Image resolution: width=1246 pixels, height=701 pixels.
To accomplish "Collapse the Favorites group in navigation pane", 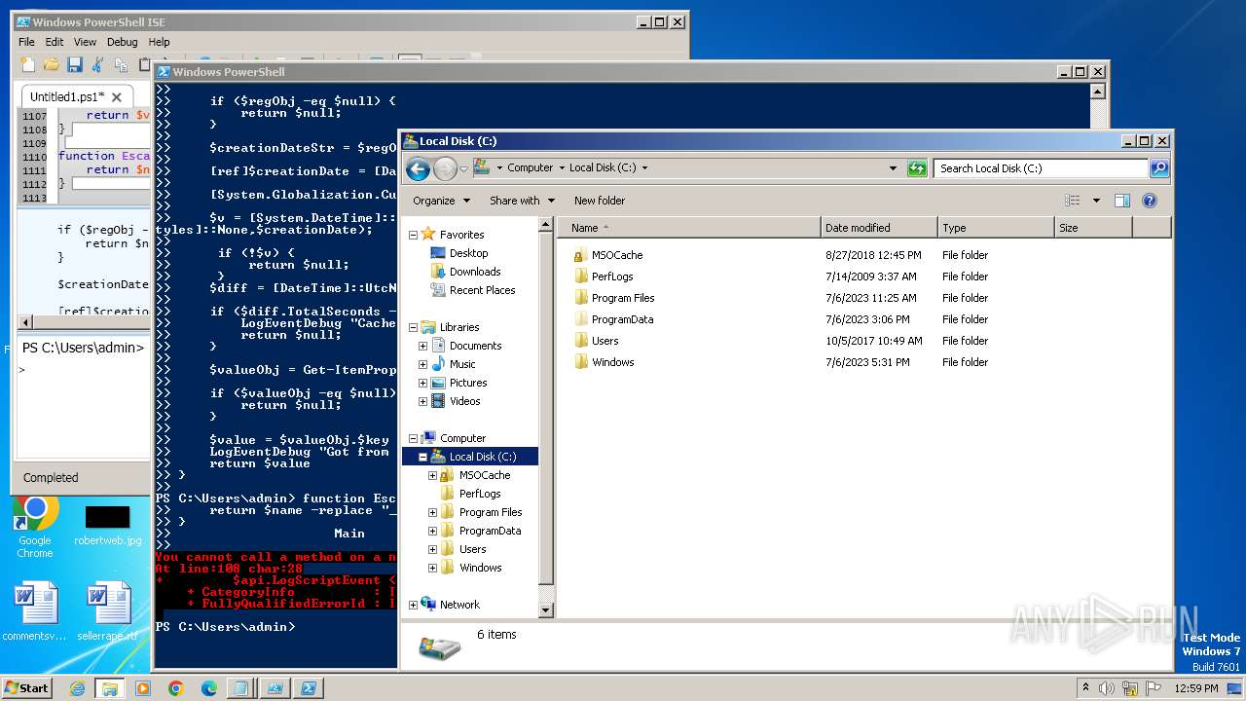I will pos(413,235).
